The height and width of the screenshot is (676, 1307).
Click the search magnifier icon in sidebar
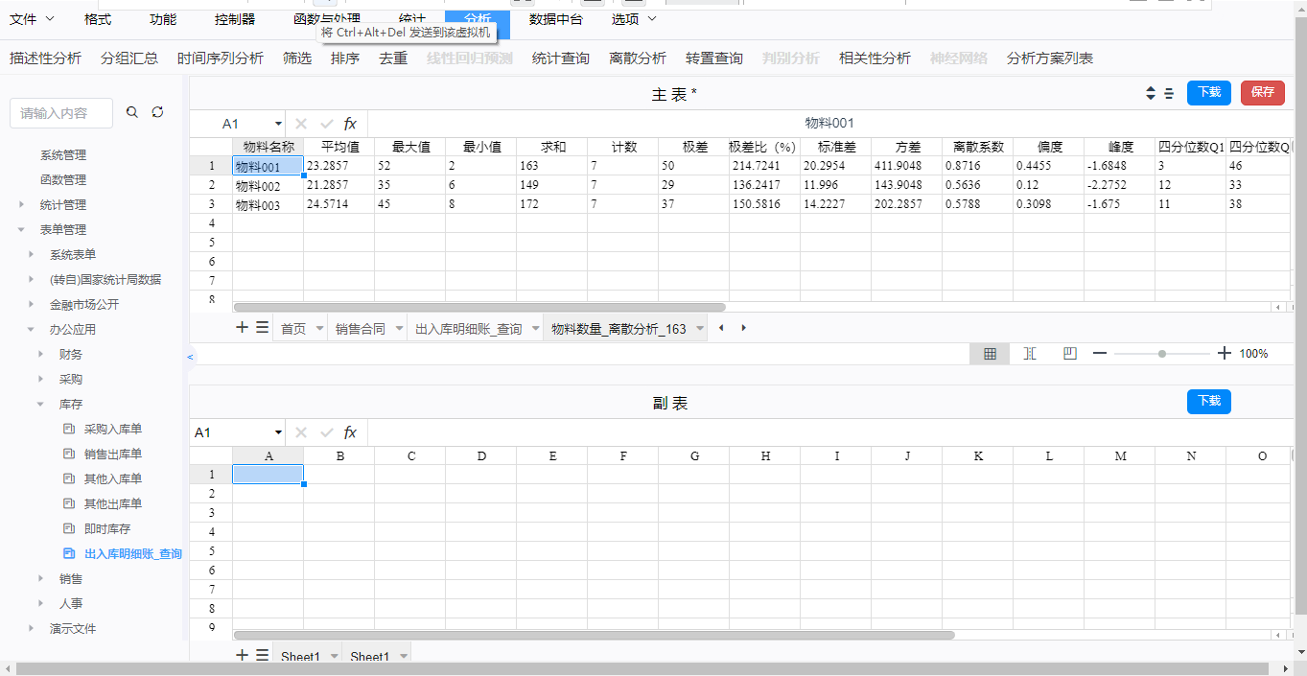[132, 112]
